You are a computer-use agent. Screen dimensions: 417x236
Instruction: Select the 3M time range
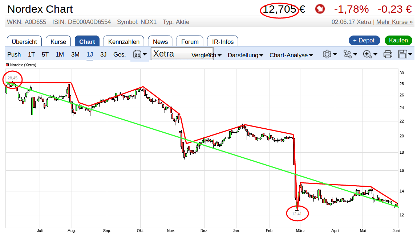pyautogui.click(x=75, y=54)
